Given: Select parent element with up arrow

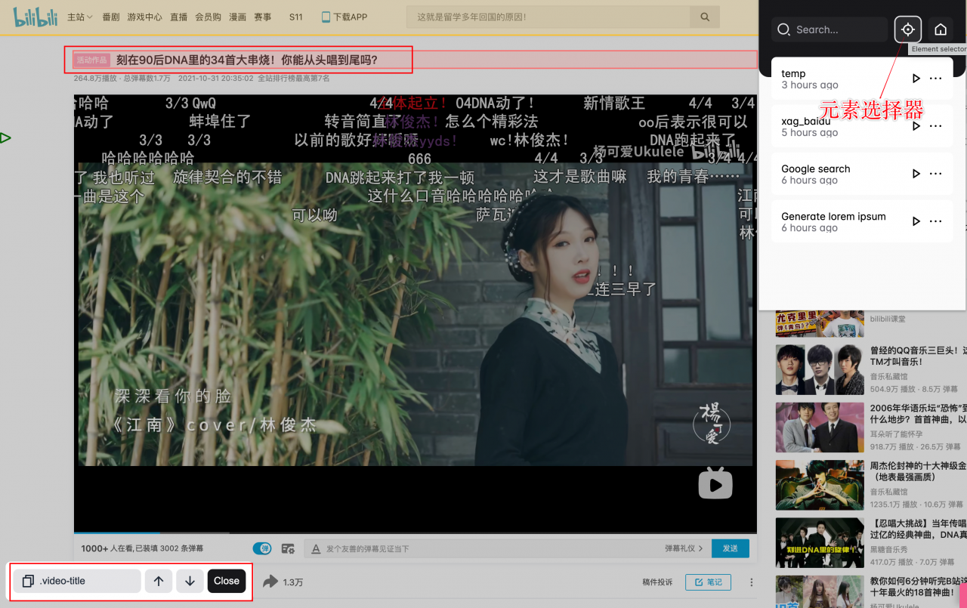Looking at the screenshot, I should [159, 581].
